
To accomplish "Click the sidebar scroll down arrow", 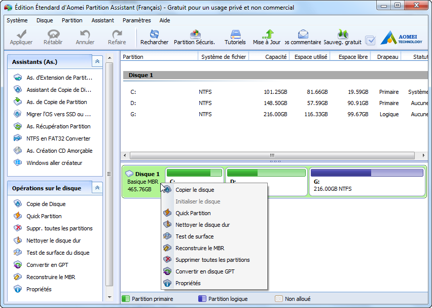I will 110,297.
